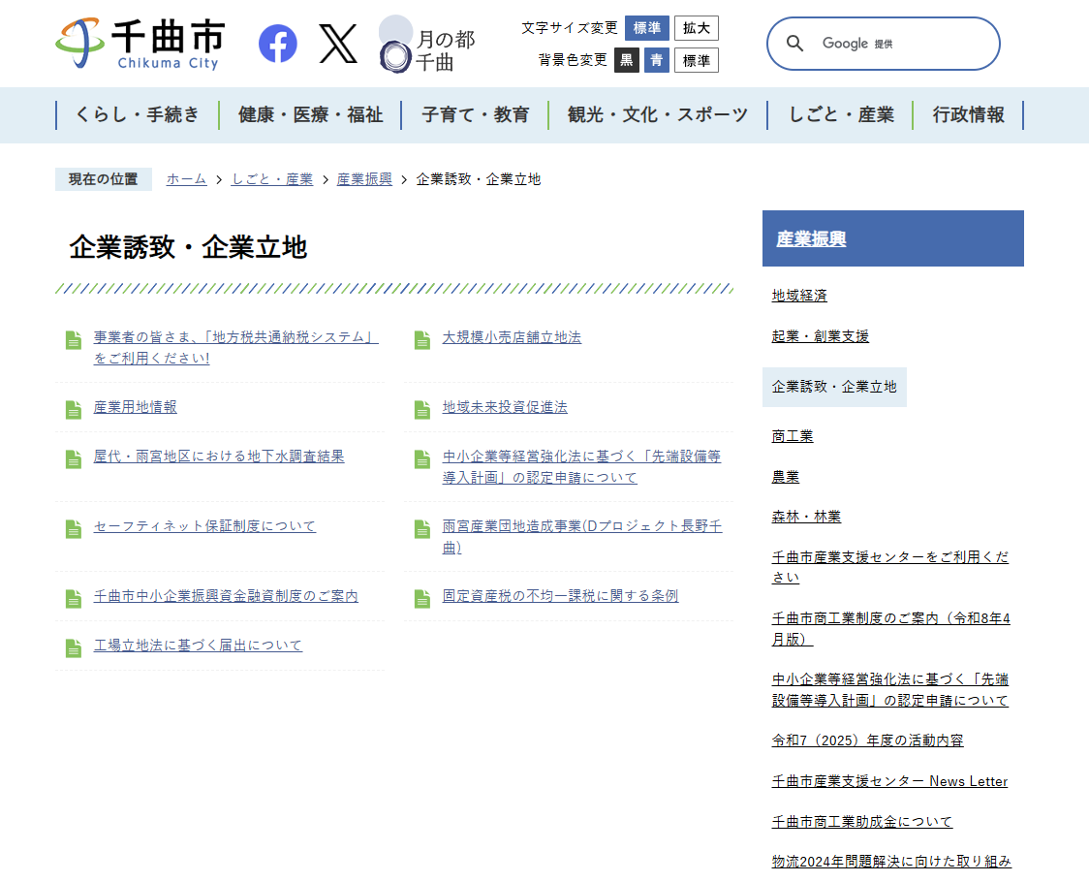Open the くらし・手続き menu
The height and width of the screenshot is (882, 1089).
pyautogui.click(x=137, y=114)
